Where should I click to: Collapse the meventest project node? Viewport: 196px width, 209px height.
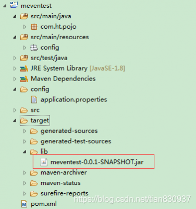pos(5,6)
